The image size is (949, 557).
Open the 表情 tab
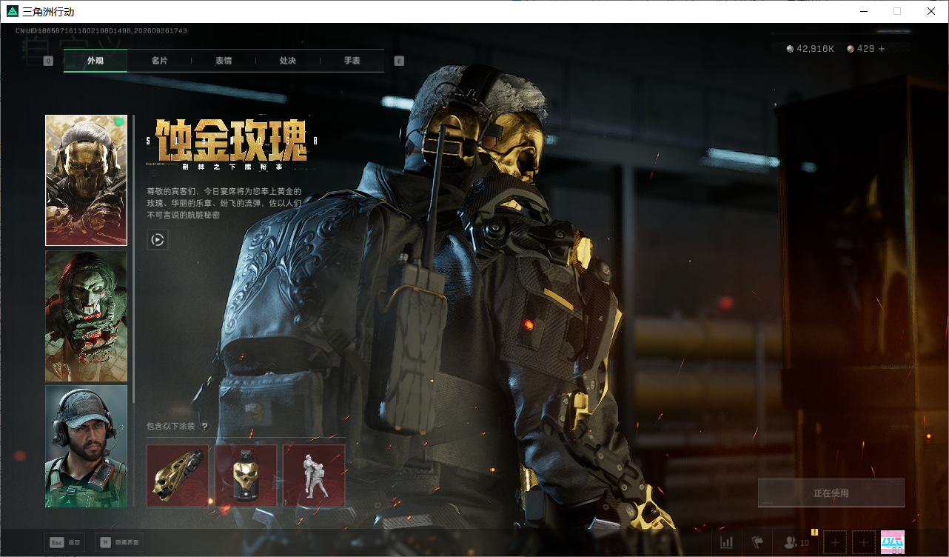coord(224,61)
